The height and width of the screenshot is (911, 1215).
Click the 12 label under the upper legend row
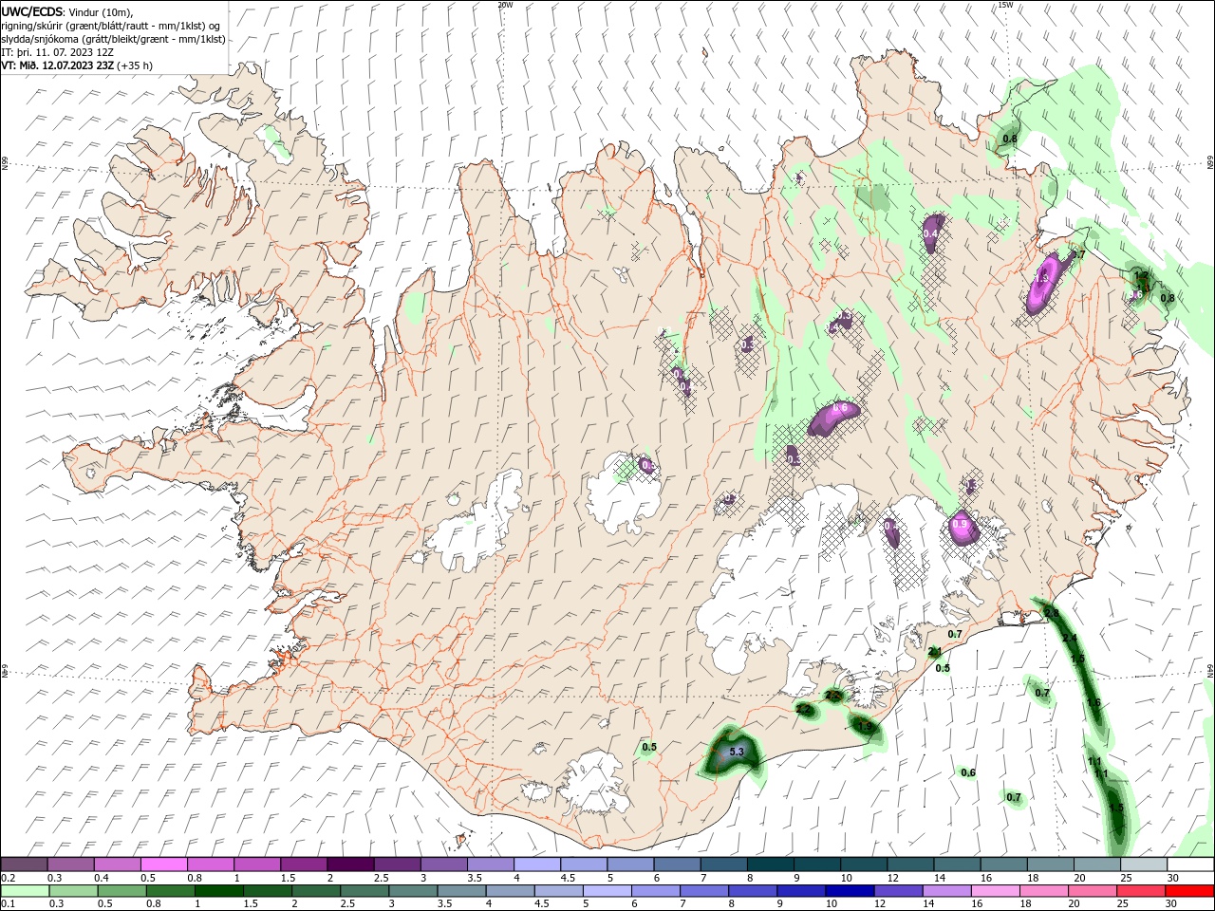pyautogui.click(x=894, y=878)
